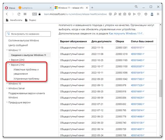The image size is (165, 140).
Task: Open the Как получить Windows 11 link
Action: [125, 33]
